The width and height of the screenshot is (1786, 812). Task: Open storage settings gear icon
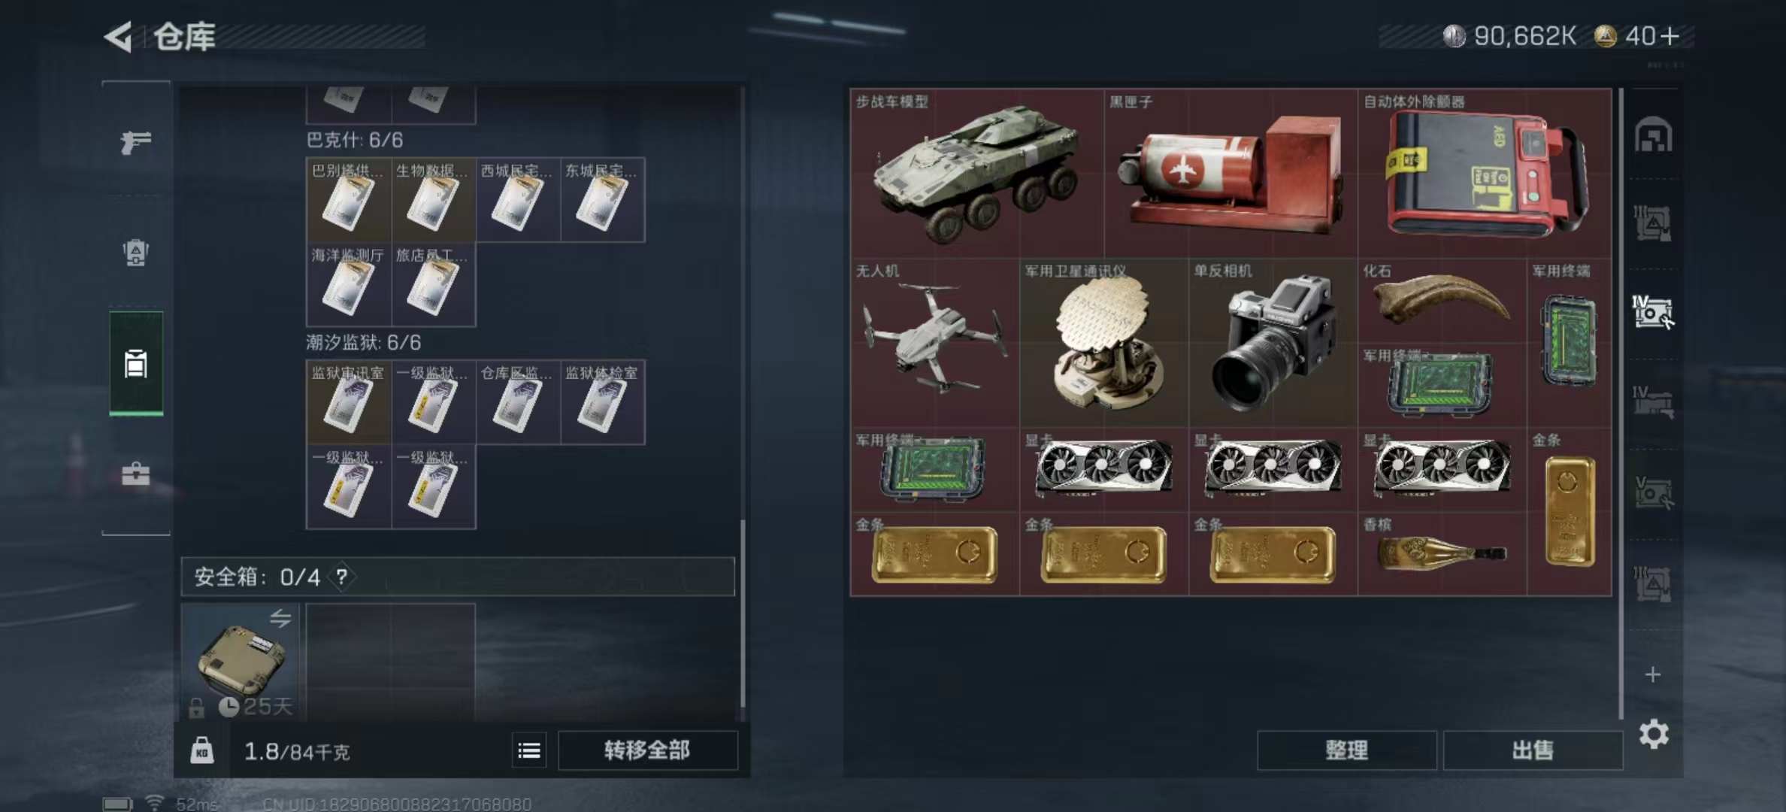tap(1653, 734)
